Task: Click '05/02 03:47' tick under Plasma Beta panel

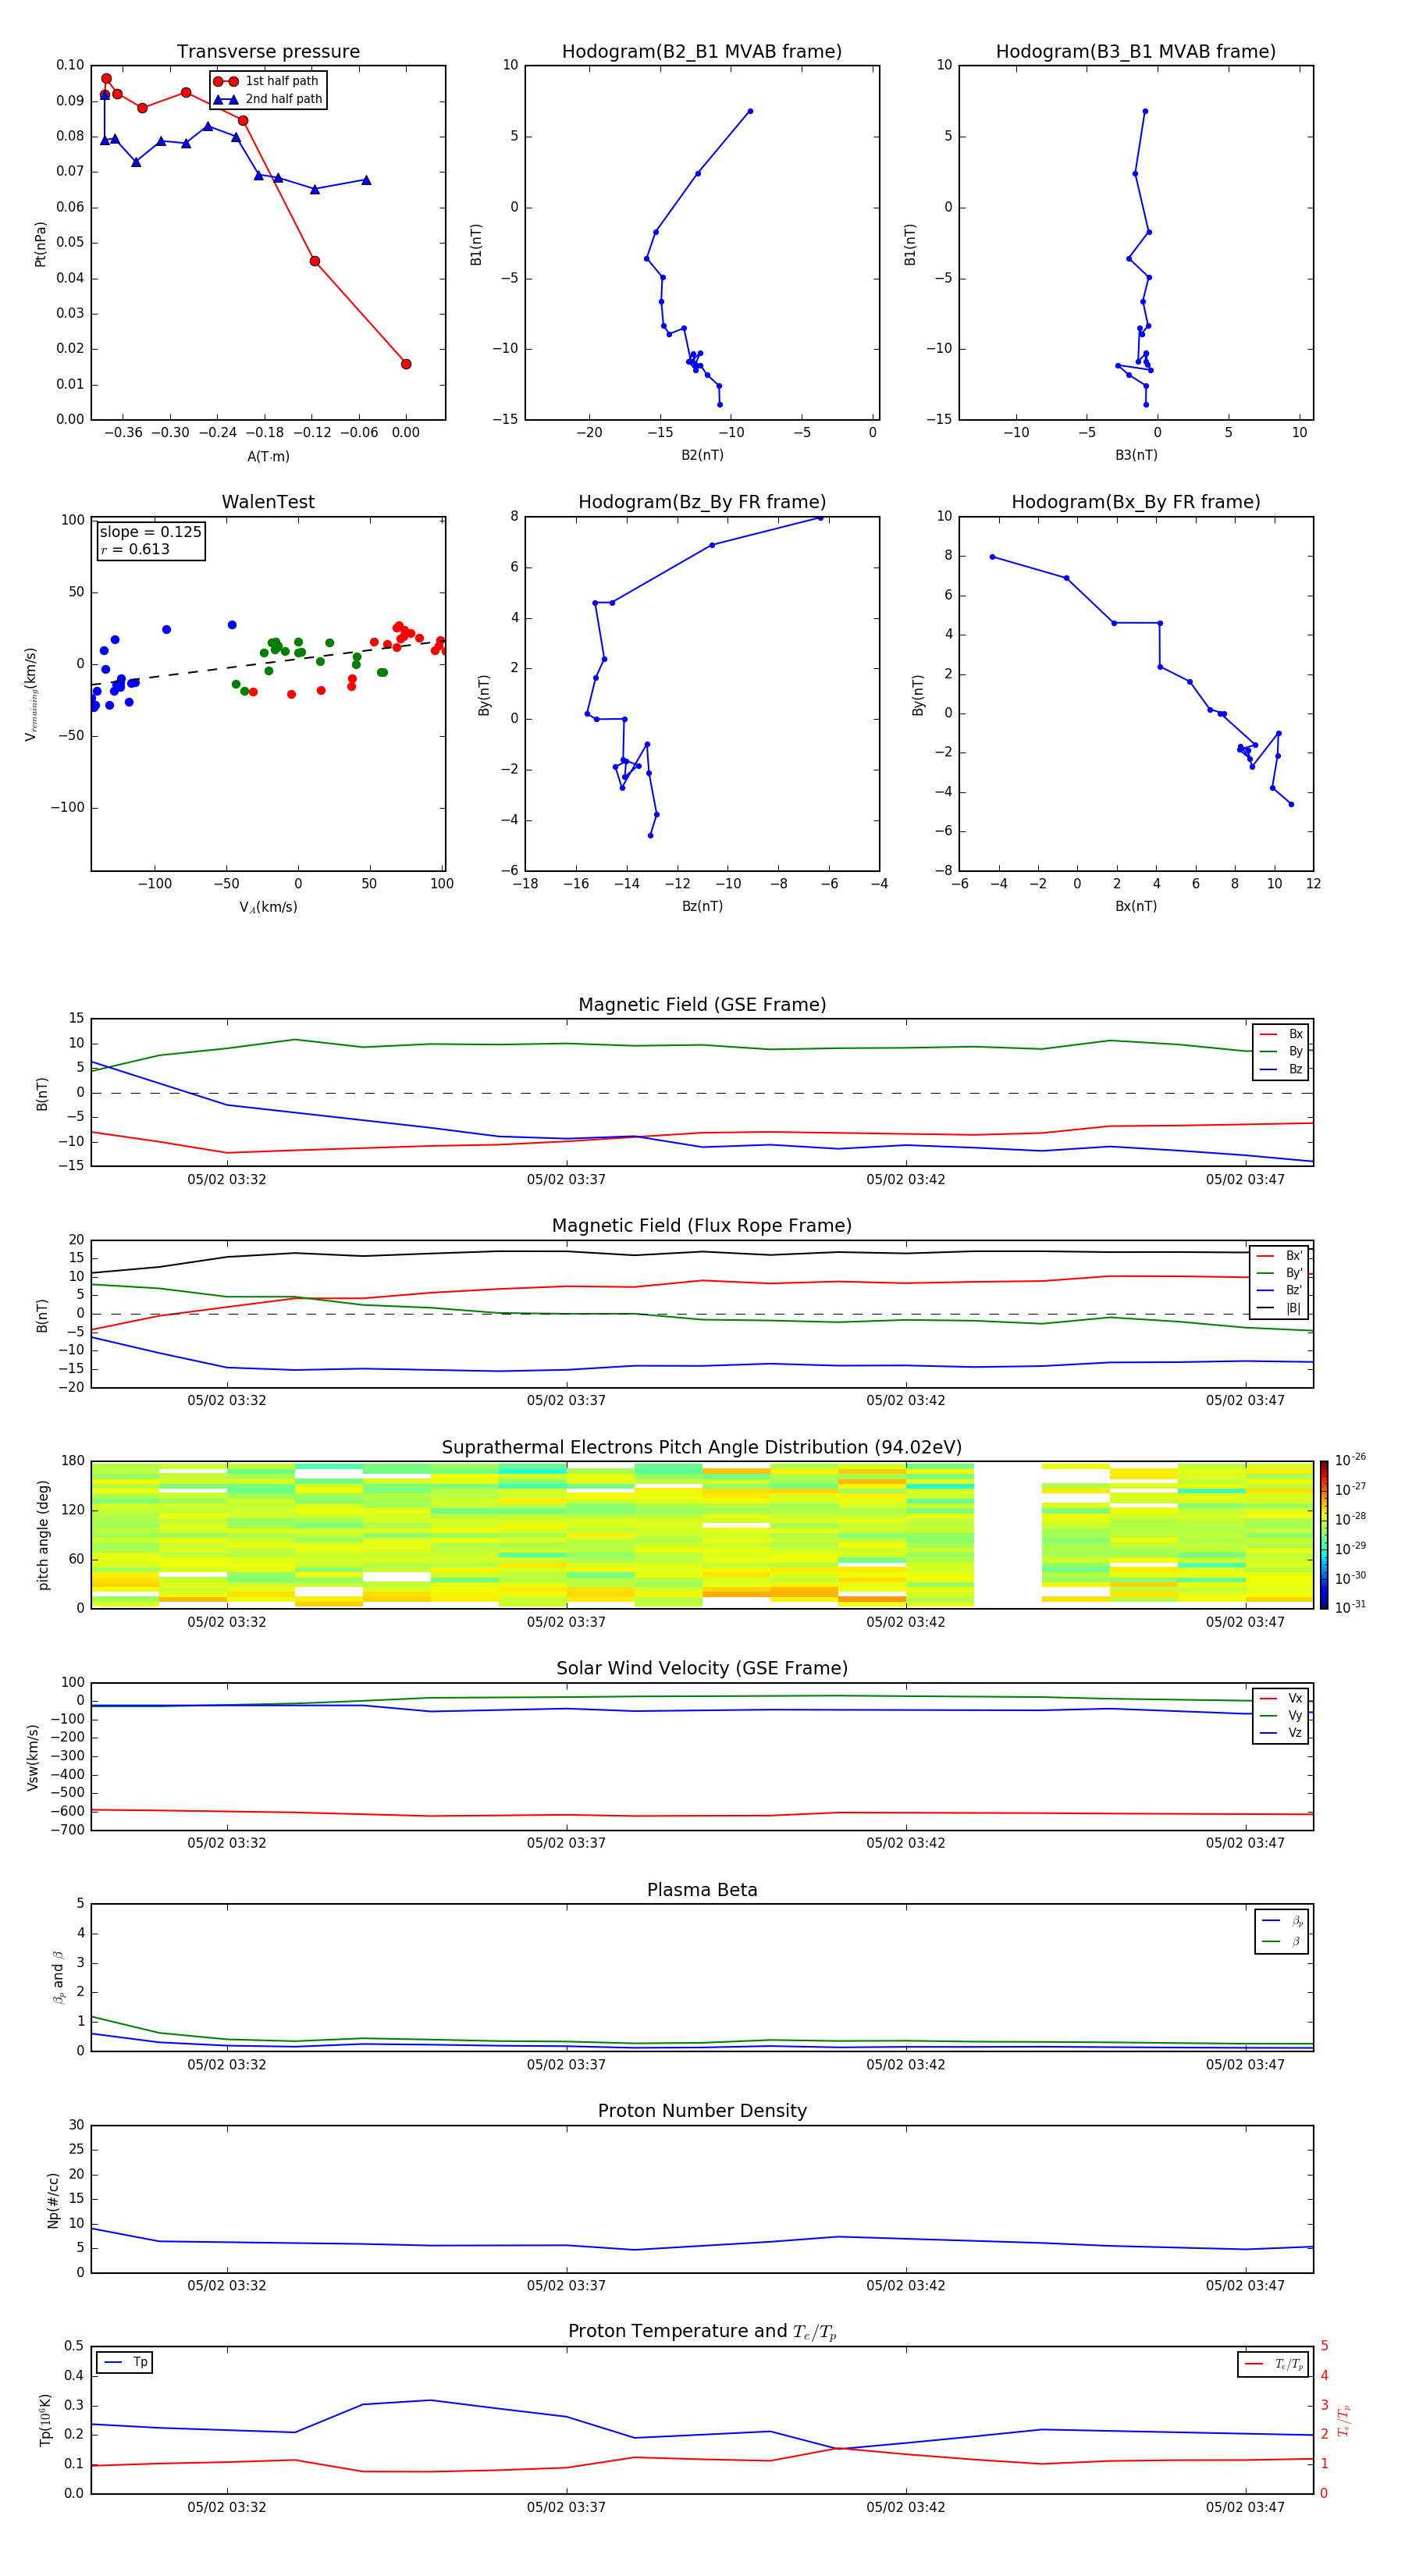Action: pos(1245,2065)
